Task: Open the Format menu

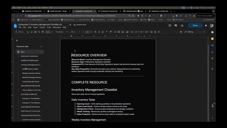Action: [42, 27]
